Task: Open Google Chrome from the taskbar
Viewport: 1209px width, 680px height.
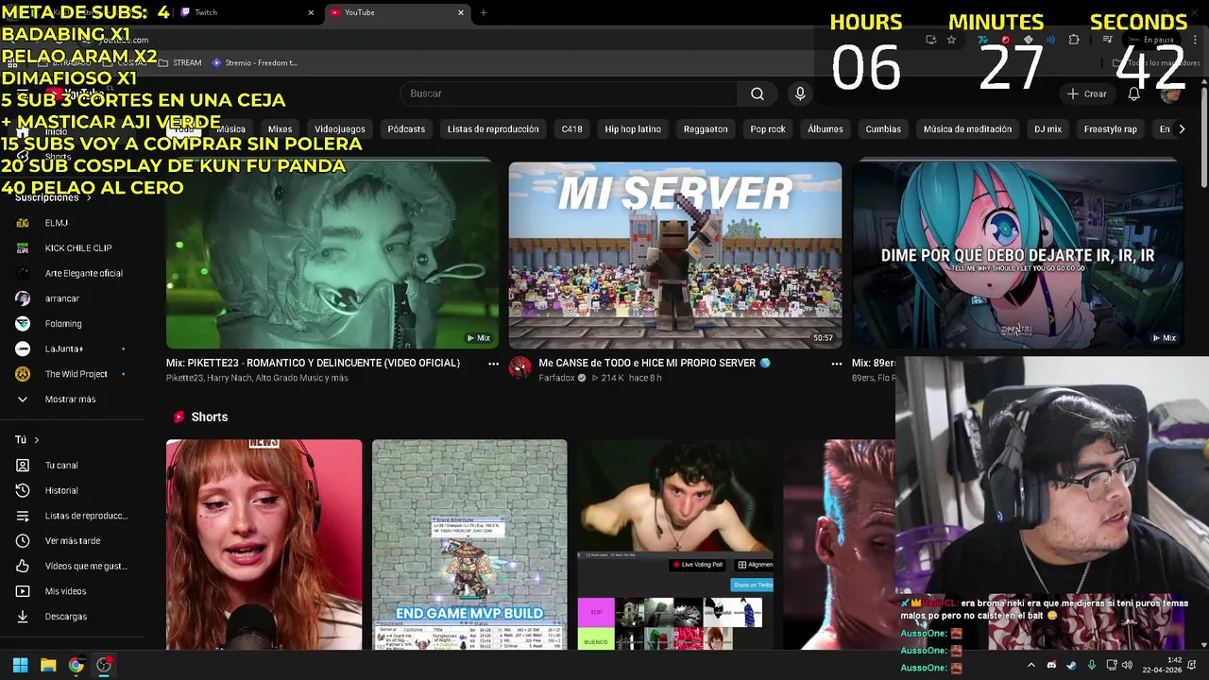Action: [77, 665]
